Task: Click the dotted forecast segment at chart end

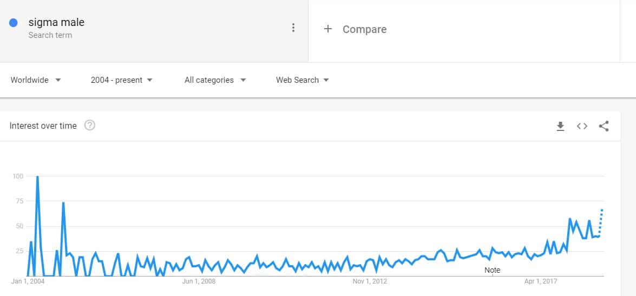Action: [601, 223]
